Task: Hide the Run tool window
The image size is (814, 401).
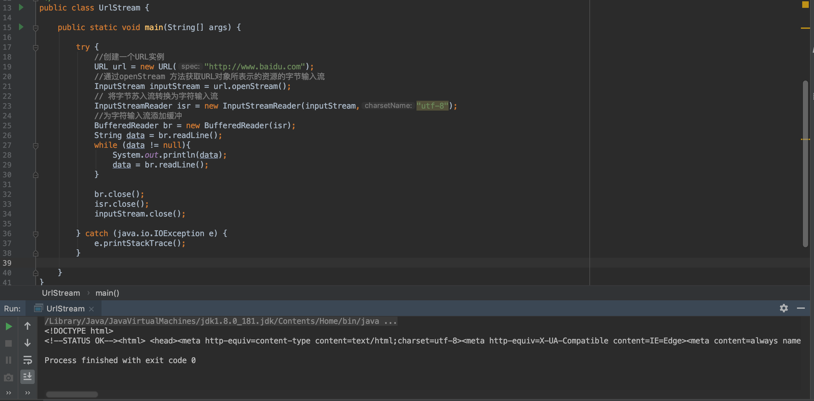Action: click(801, 308)
